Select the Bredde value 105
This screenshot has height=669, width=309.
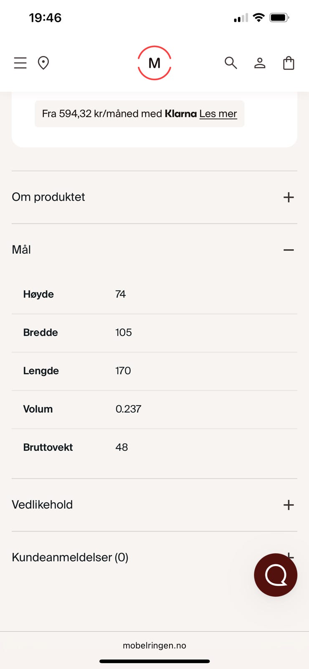pyautogui.click(x=124, y=332)
